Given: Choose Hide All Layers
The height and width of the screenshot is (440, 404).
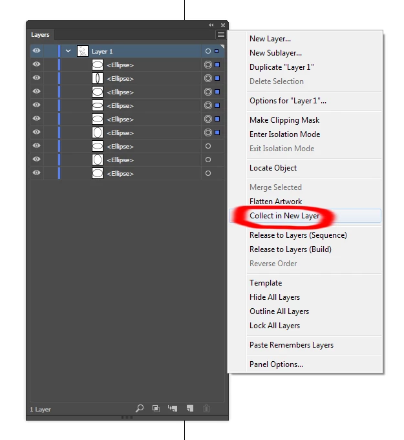Looking at the screenshot, I should pos(275,297).
